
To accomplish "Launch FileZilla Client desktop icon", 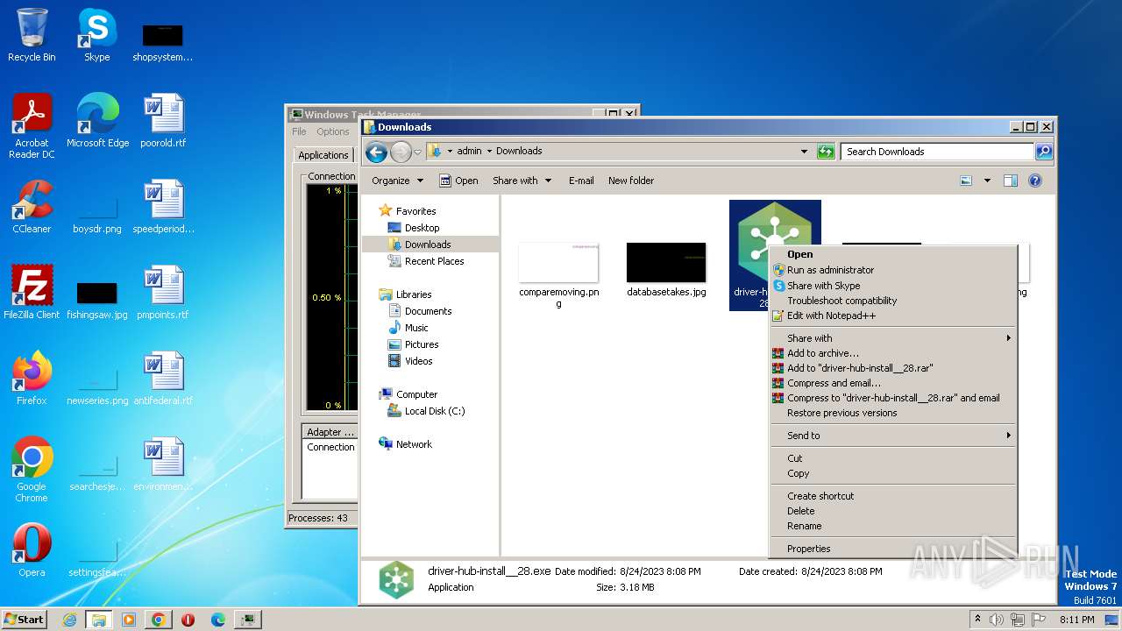I will (32, 292).
